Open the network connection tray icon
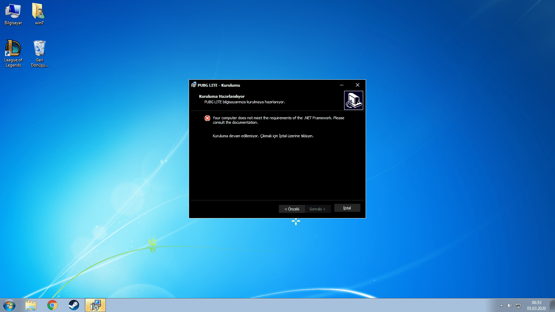This screenshot has height=312, width=555. click(518, 305)
